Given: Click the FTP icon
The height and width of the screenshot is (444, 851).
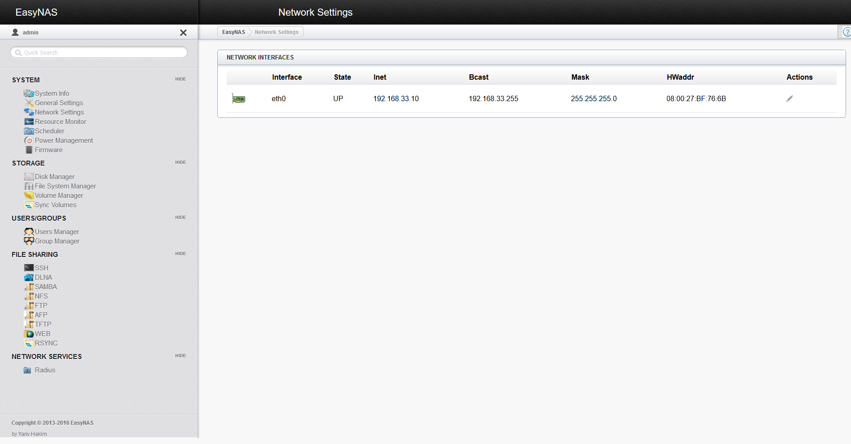Looking at the screenshot, I should point(29,306).
